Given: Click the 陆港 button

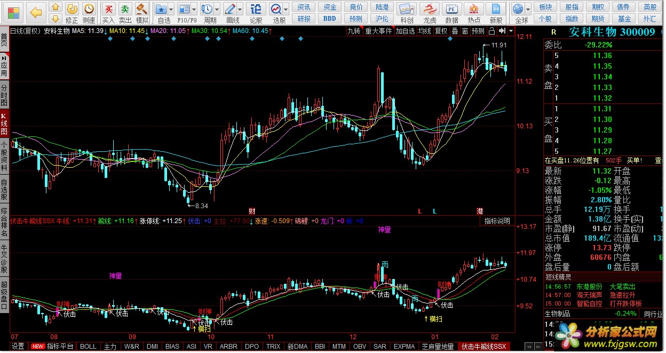Looking at the screenshot, I should pyautogui.click(x=382, y=7).
